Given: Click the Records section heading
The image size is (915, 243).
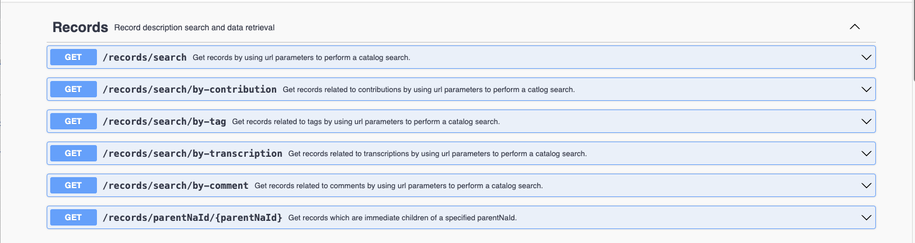Looking at the screenshot, I should pyautogui.click(x=81, y=27).
